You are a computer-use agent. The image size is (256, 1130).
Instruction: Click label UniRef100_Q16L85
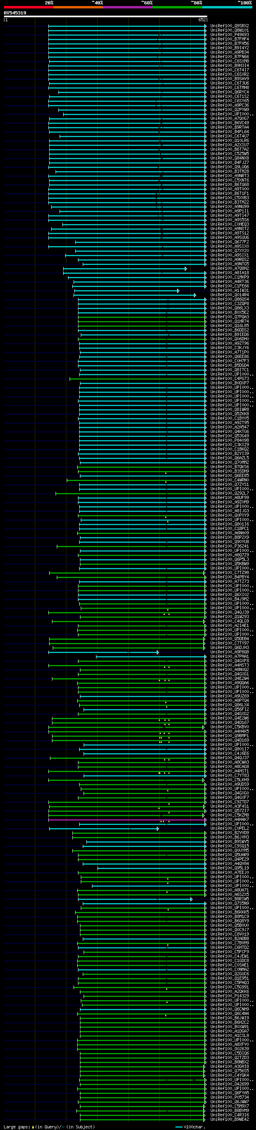230,325
